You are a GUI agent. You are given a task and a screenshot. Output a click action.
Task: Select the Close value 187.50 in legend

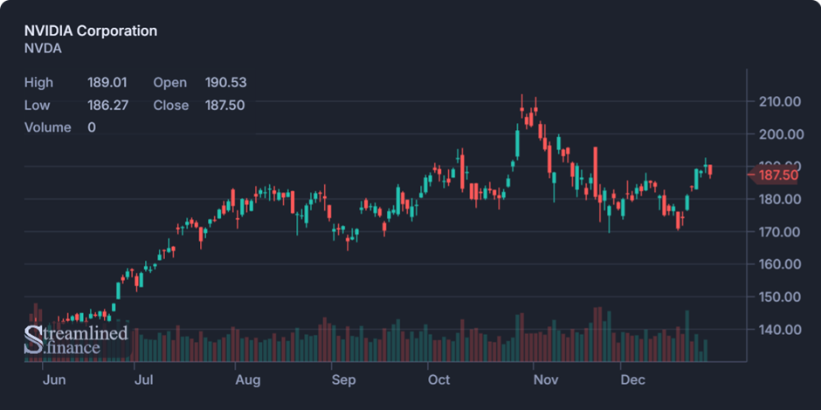pyautogui.click(x=224, y=105)
